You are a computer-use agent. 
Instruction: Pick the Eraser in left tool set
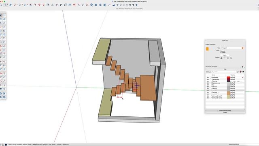point(4,19)
